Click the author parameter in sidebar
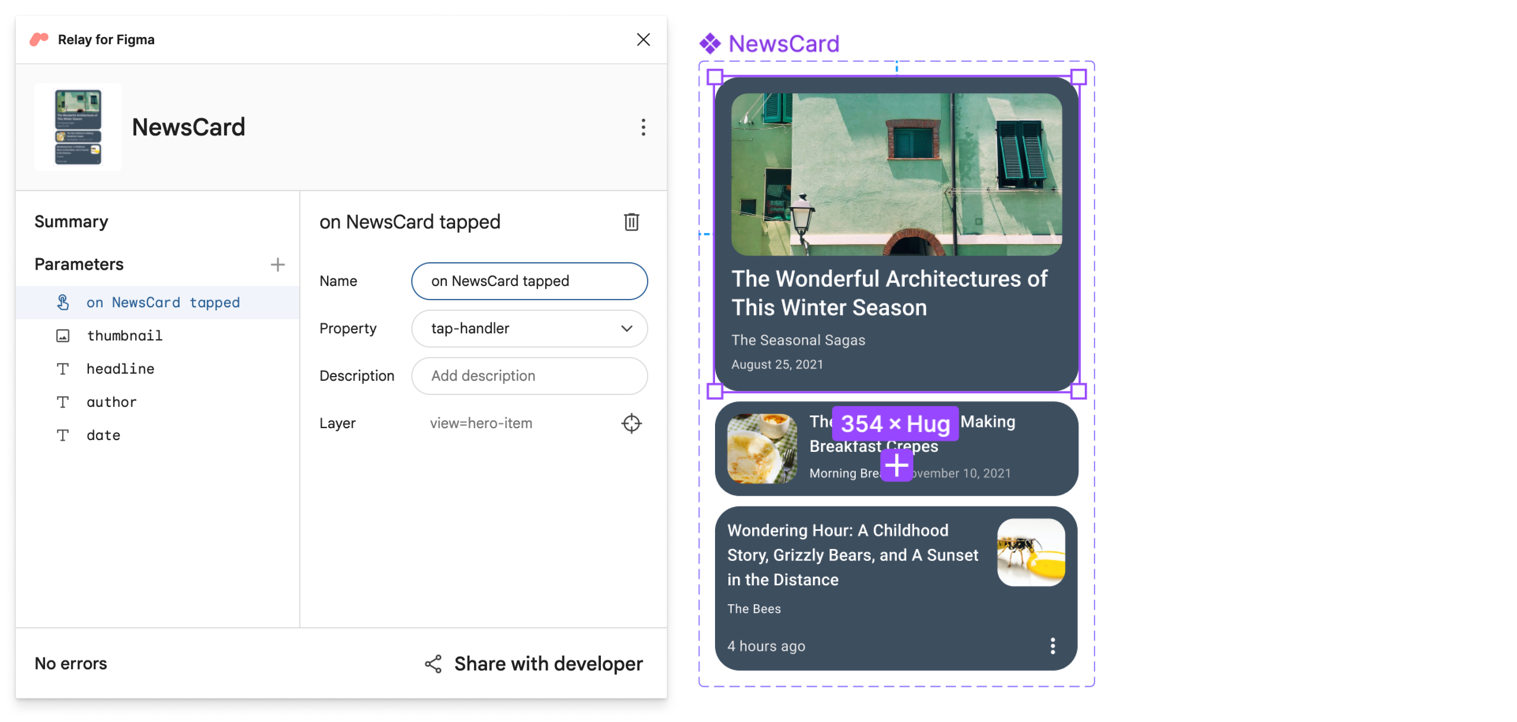Viewport: 1517px width, 722px height. pyautogui.click(x=110, y=400)
